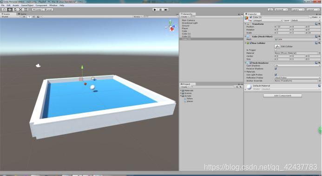Screen dimensions: 322x176
Task: Open the GameObject menu
Action: pos(27,5)
